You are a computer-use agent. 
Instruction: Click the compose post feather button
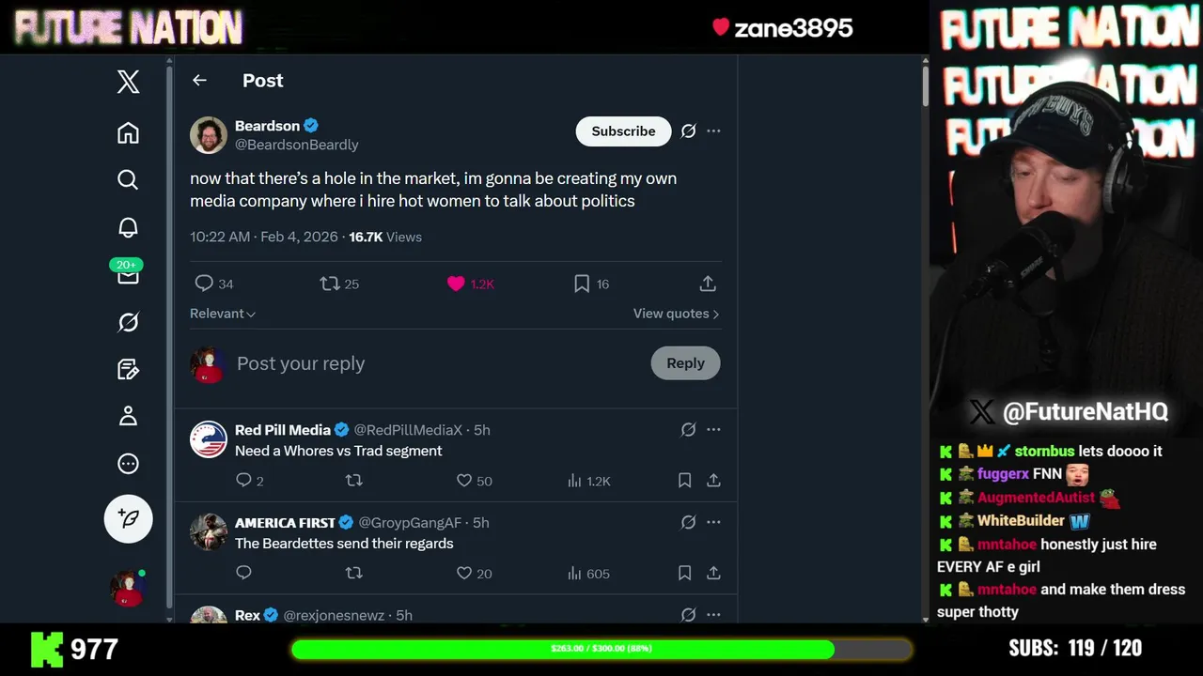click(x=128, y=518)
